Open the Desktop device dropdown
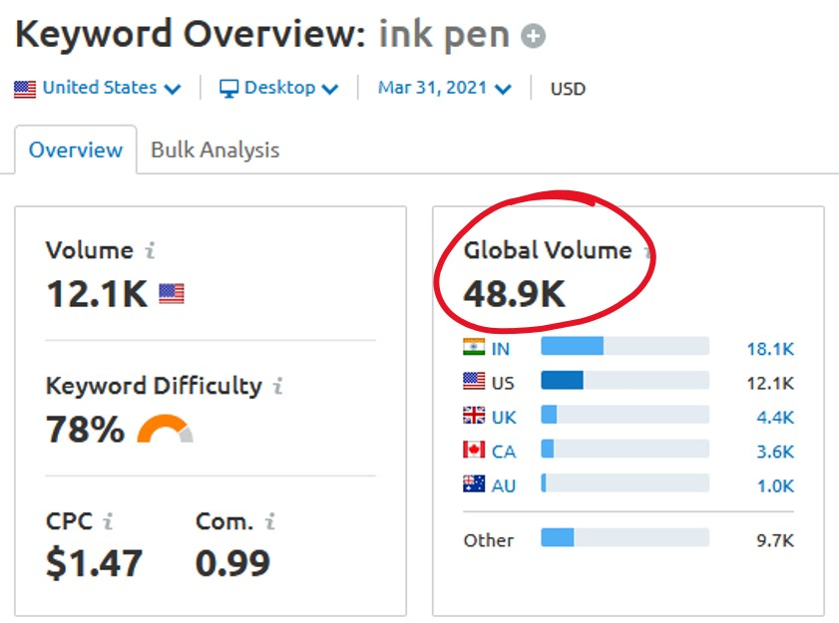The height and width of the screenshot is (623, 839). click(278, 88)
